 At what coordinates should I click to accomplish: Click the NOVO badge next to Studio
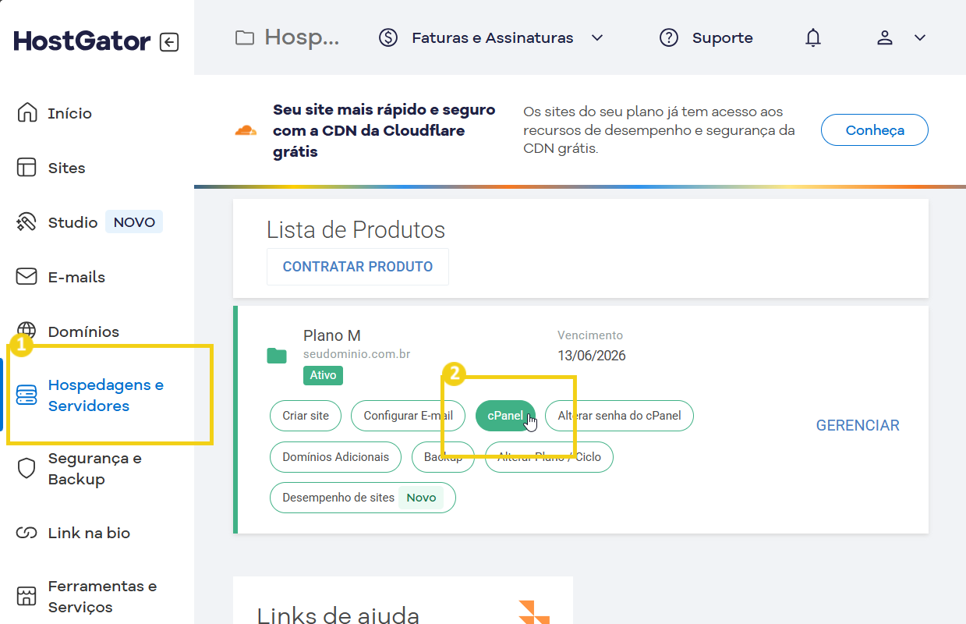134,222
